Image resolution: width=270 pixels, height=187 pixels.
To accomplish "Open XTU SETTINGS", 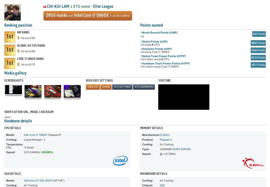I will 122,87.
